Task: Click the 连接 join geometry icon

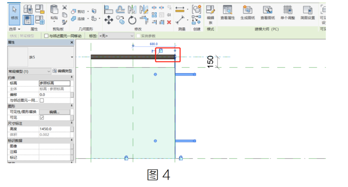Action: click(x=73, y=19)
